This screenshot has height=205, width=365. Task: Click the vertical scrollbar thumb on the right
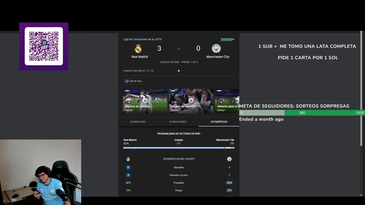point(361,89)
